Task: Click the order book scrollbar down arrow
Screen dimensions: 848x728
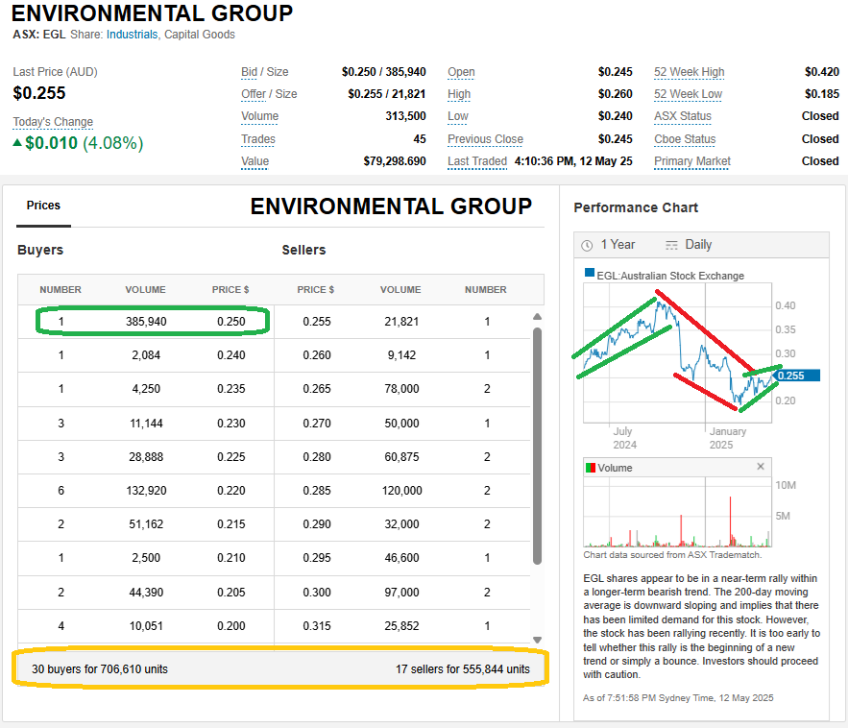Action: 537,640
